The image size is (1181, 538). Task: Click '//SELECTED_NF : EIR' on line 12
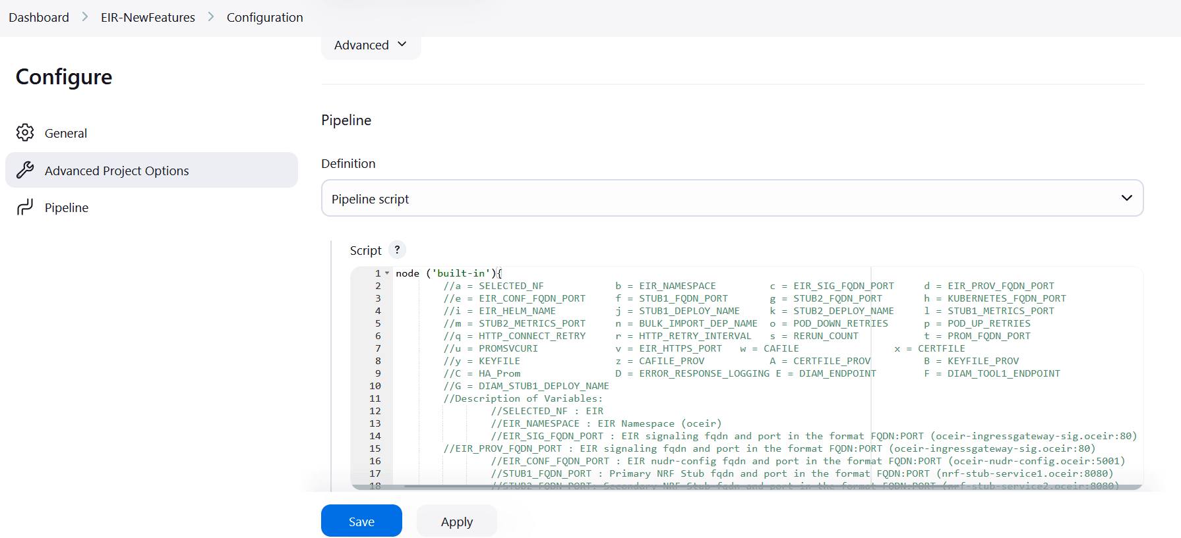(x=547, y=411)
